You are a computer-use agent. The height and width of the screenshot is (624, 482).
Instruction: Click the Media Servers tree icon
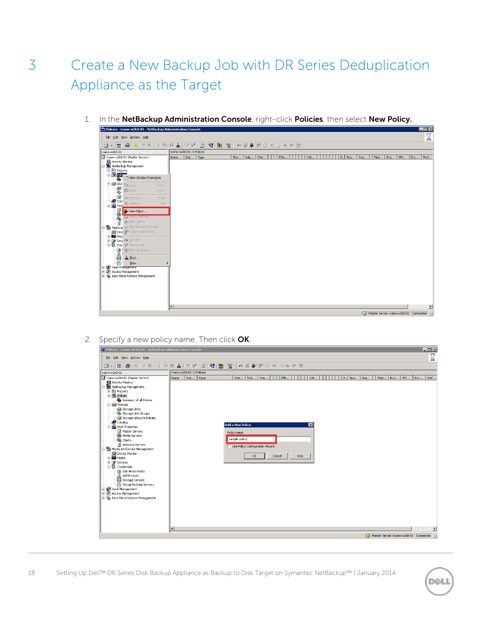pyautogui.click(x=119, y=436)
